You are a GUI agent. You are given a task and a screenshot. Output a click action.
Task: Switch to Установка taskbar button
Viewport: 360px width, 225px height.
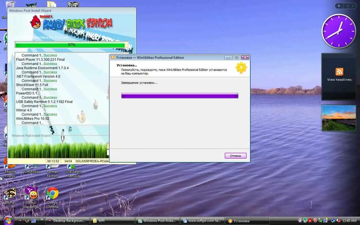click(247, 221)
